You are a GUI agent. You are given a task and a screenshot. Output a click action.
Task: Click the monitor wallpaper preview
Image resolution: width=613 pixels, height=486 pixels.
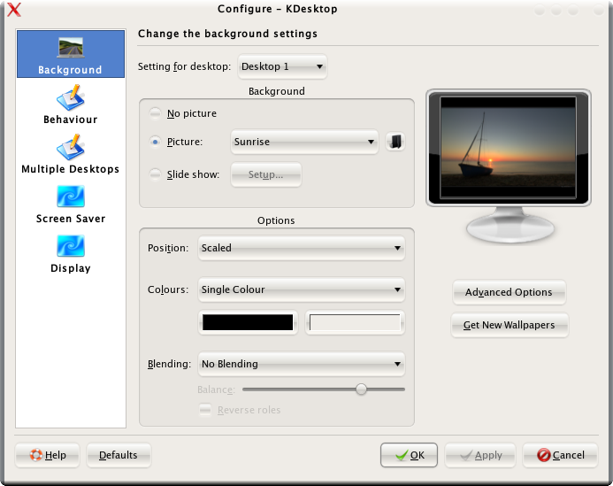click(x=508, y=148)
